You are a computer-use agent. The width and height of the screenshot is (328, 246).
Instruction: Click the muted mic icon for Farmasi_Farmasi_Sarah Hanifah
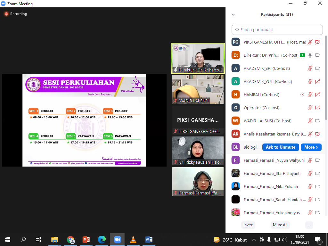[310, 200]
